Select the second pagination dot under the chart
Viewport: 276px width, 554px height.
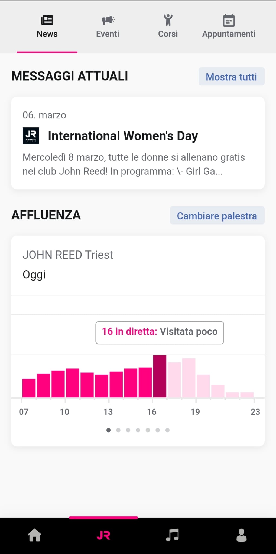click(118, 430)
